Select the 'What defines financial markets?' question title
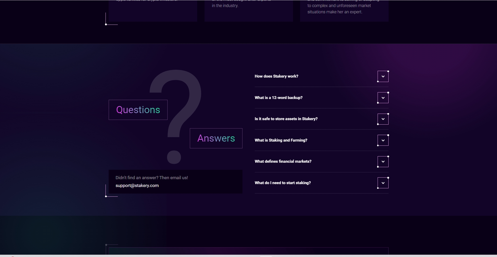The height and width of the screenshot is (257, 497). tap(283, 161)
